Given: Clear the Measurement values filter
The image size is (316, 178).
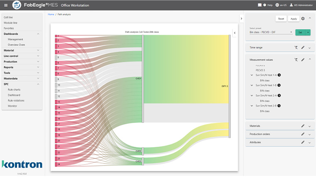Looking at the screenshot, I should pos(296,60).
